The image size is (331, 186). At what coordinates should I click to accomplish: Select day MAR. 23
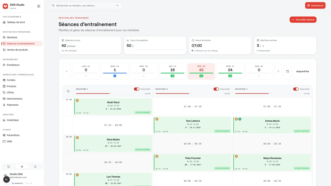[115, 71]
